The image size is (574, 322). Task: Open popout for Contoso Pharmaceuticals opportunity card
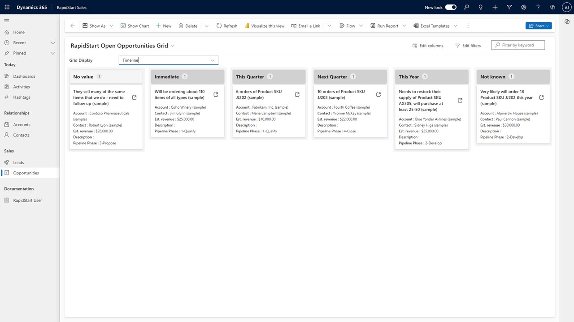(x=135, y=97)
